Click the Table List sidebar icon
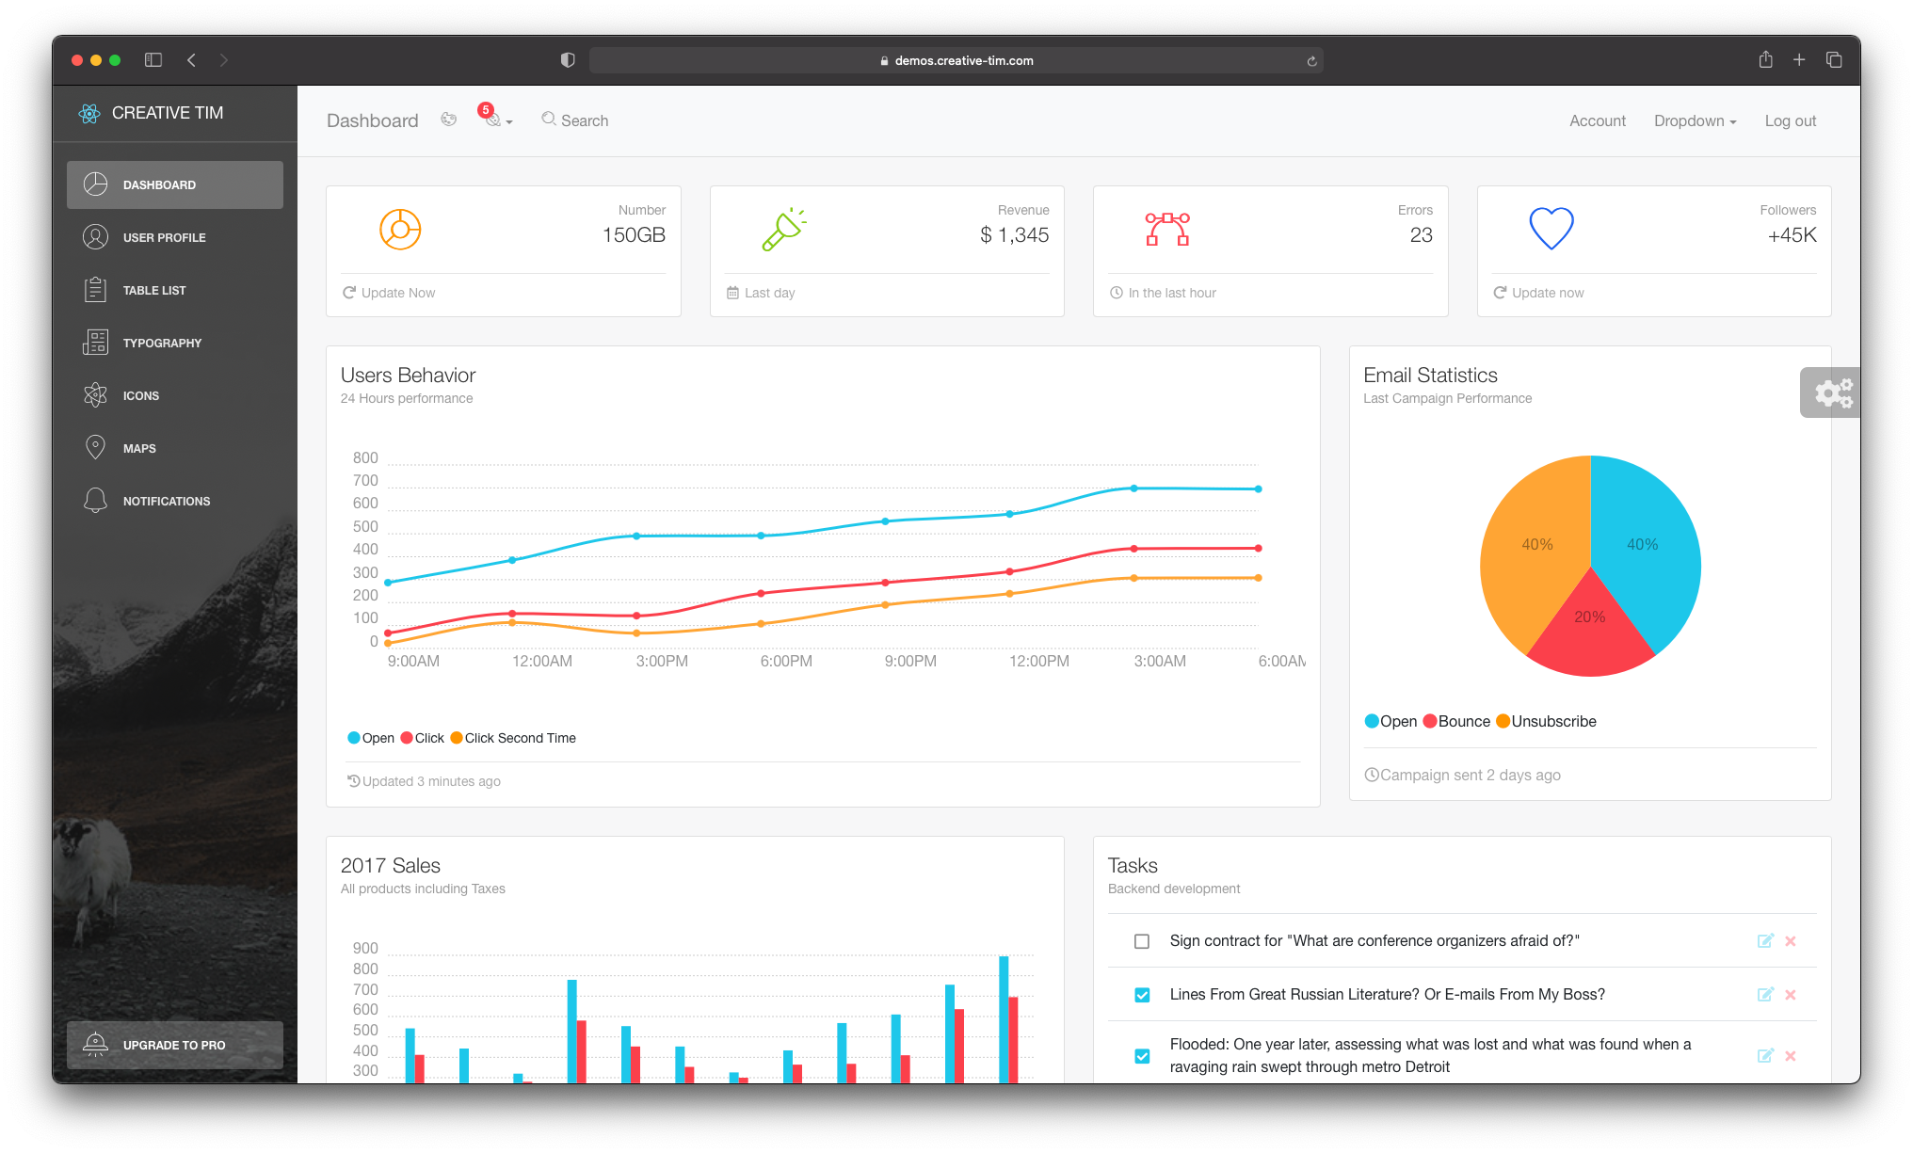 (x=96, y=290)
